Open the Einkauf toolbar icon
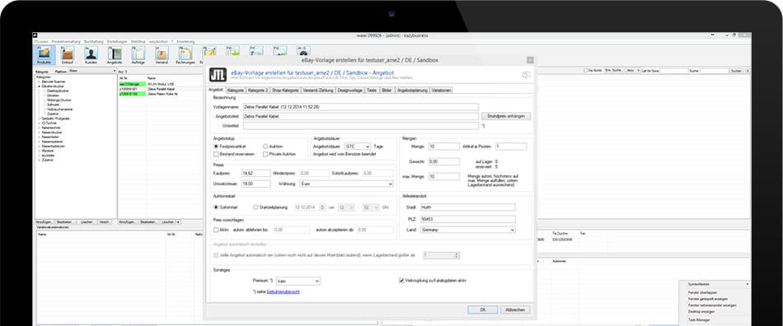 pos(68,55)
